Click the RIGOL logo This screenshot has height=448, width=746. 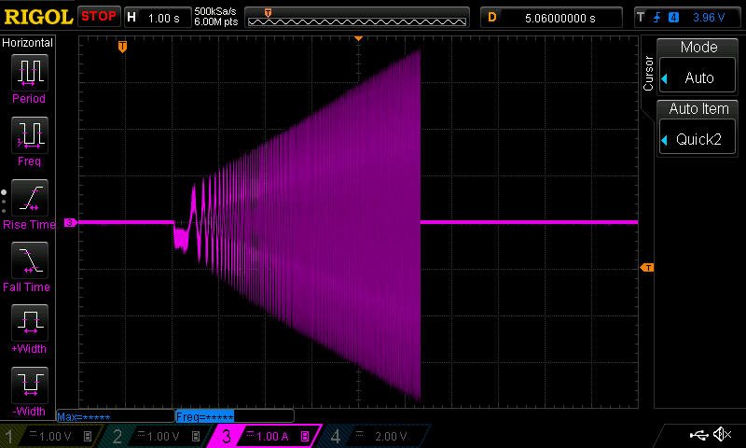pos(38,17)
